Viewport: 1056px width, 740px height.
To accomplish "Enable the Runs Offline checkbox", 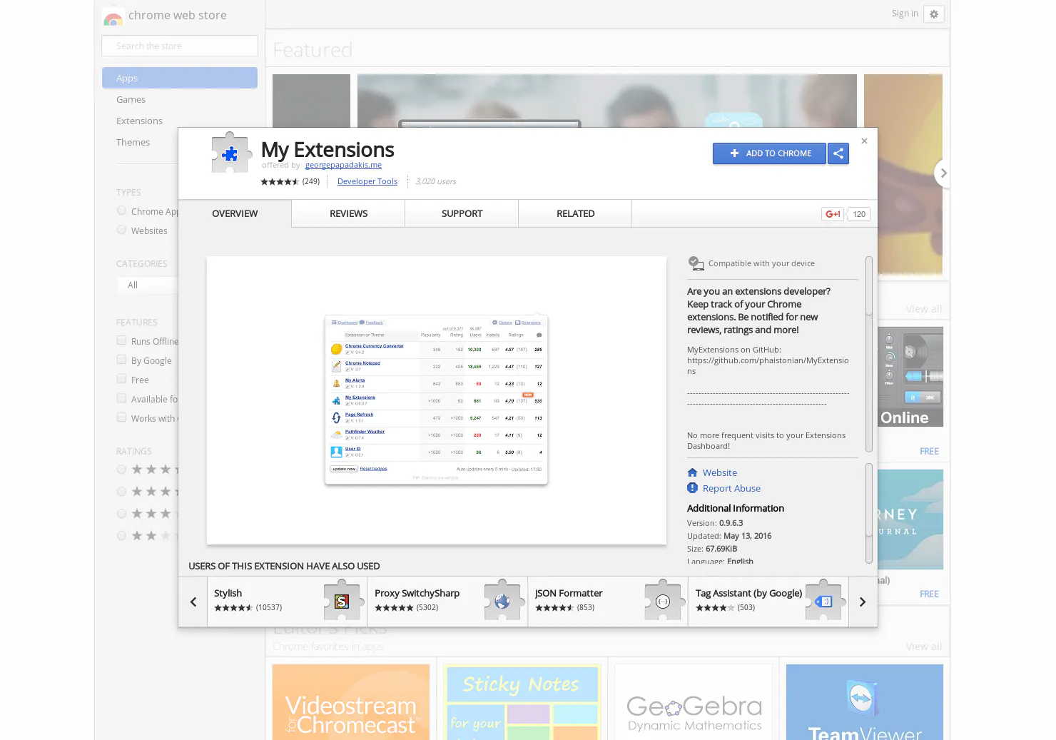I will (x=121, y=340).
